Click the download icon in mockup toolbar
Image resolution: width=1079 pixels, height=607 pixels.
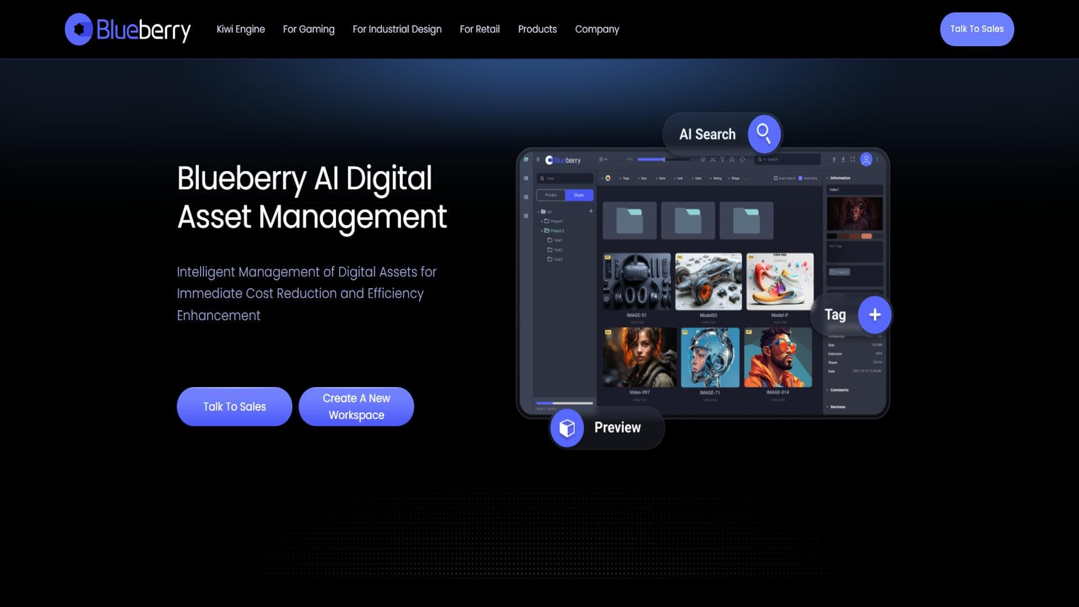tap(843, 160)
